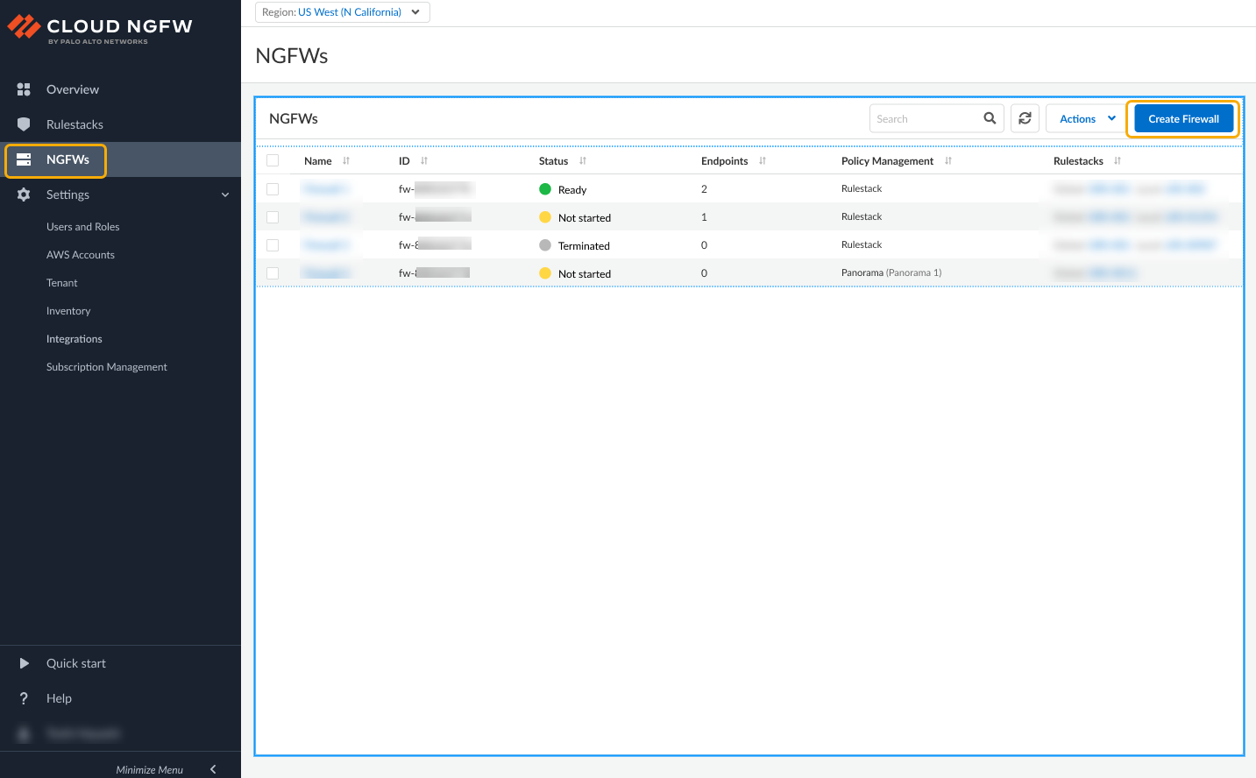The image size is (1256, 778).
Task: Click the Quick start play icon
Action: (x=24, y=663)
